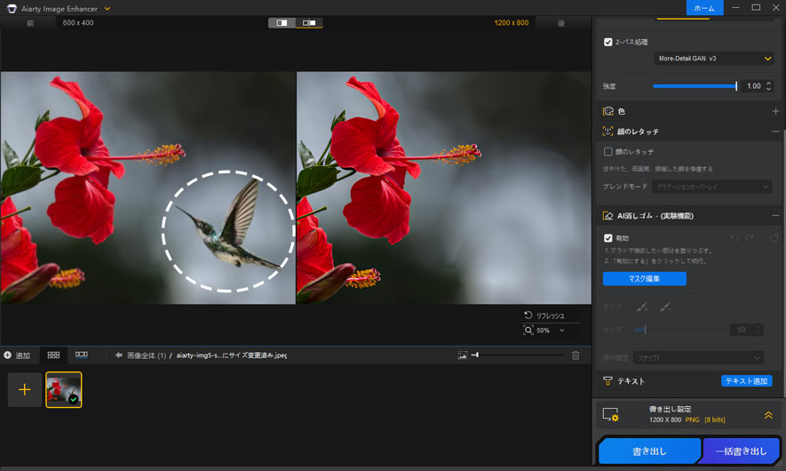Click the 600 x 400 source size text
Image resolution: width=786 pixels, height=471 pixels.
click(78, 22)
